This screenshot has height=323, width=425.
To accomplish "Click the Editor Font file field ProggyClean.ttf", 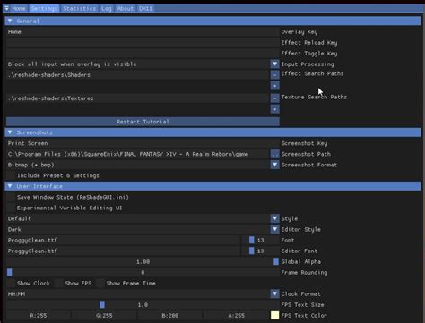I will click(123, 251).
